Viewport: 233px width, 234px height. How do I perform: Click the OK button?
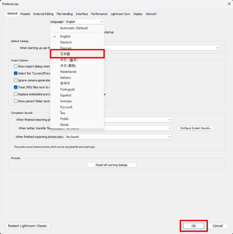pyautogui.click(x=194, y=226)
